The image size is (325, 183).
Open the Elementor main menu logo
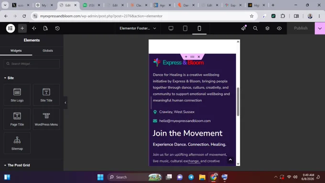point(11,28)
